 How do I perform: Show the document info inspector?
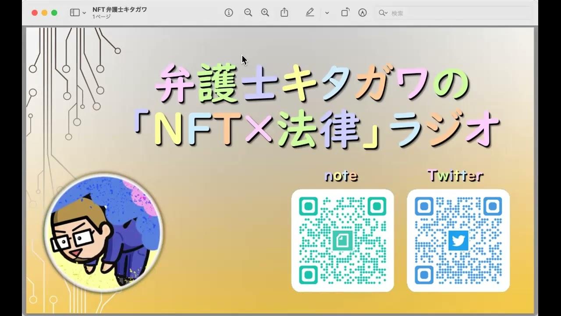click(229, 13)
